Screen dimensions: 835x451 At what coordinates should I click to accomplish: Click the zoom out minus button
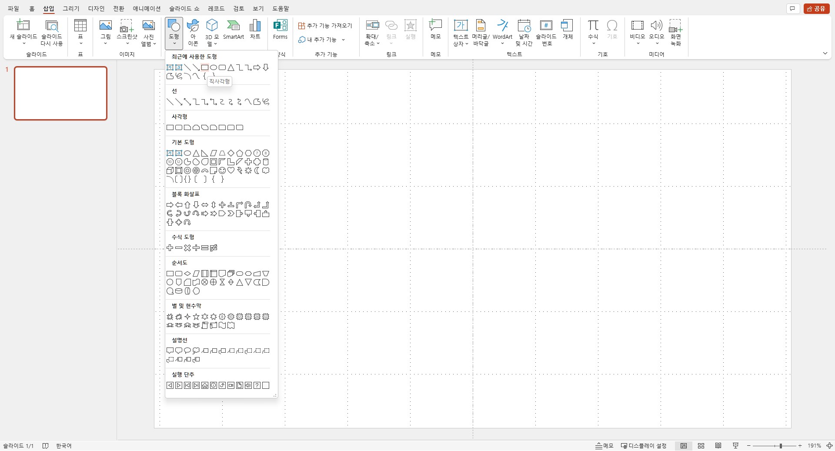pyautogui.click(x=748, y=446)
